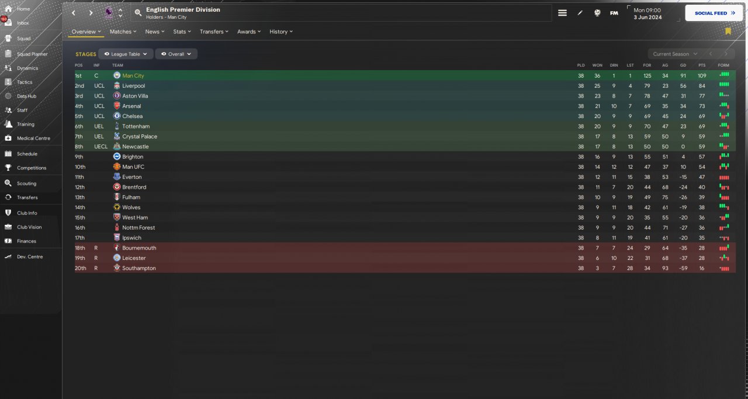This screenshot has height=399, width=748.
Task: Open the Competitions trophy icon
Action: [8, 168]
